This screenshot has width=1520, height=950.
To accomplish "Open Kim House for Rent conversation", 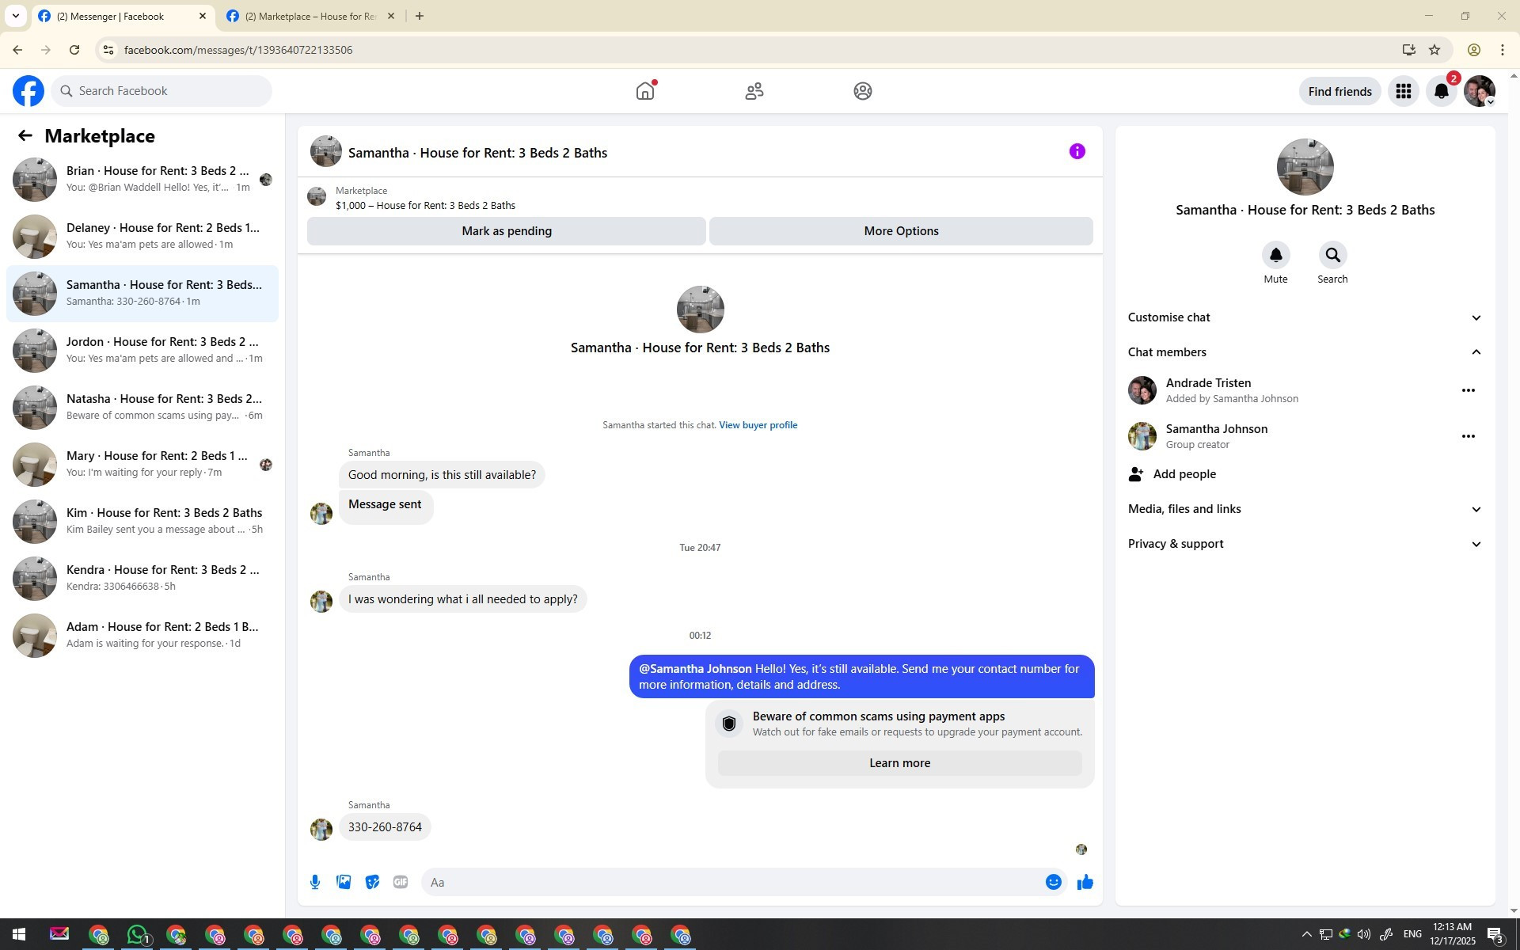I will pos(142,522).
